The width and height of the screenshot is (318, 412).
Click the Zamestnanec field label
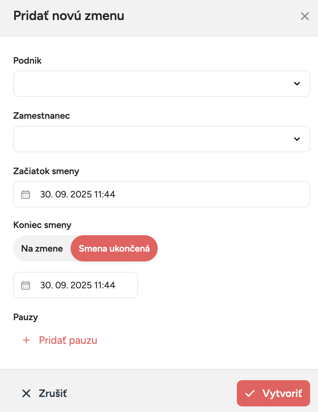42,116
